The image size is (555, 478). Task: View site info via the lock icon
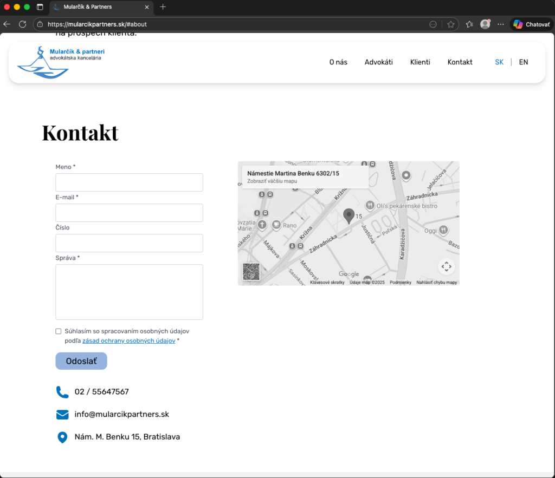point(40,24)
